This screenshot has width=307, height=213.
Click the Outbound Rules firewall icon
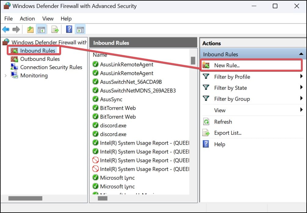[x=14, y=59]
